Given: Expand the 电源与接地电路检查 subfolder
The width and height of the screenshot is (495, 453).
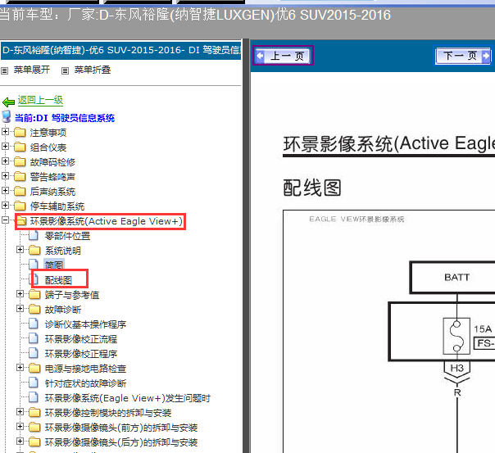Looking at the screenshot, I should pyautogui.click(x=20, y=368).
